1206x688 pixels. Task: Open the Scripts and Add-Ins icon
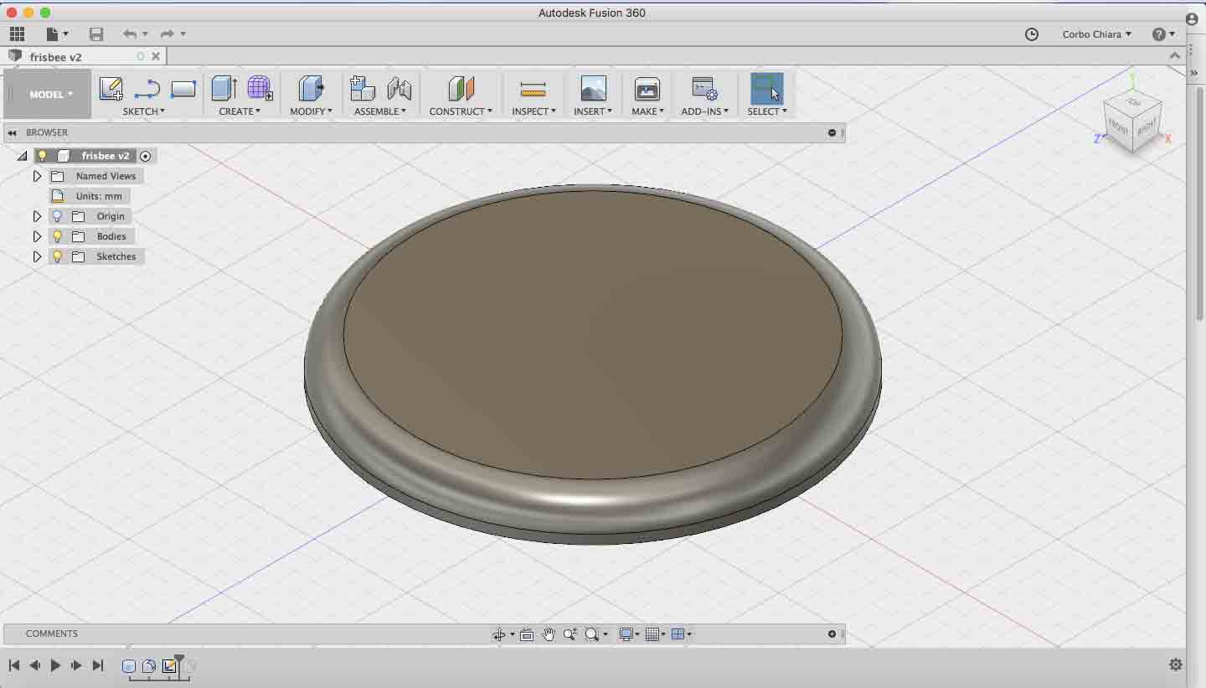[x=704, y=89]
